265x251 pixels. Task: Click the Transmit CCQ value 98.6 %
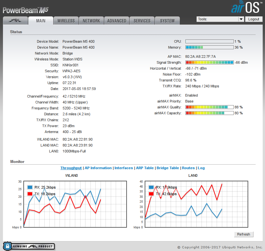(x=191, y=80)
